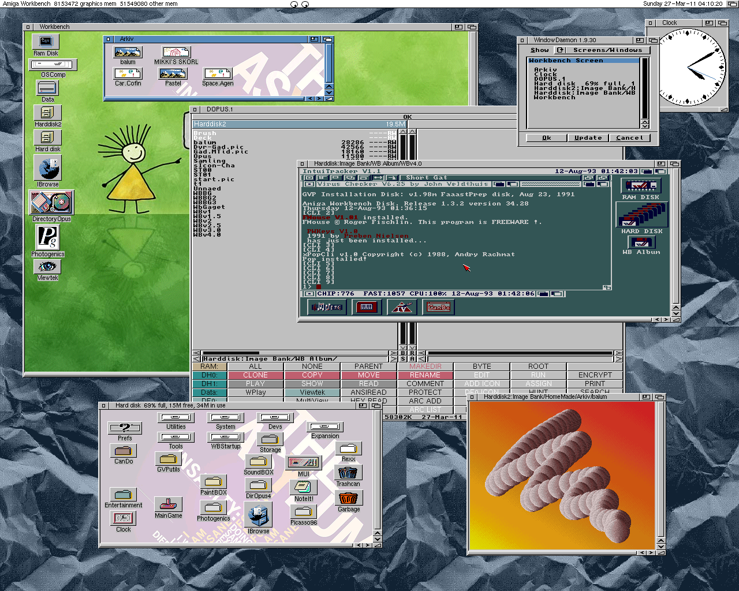
Task: Click MOVE button in DOpus
Action: 368,375
